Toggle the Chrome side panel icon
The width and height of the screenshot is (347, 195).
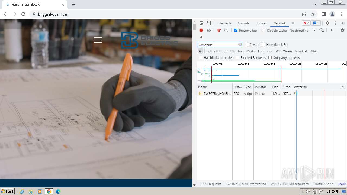point(323,14)
